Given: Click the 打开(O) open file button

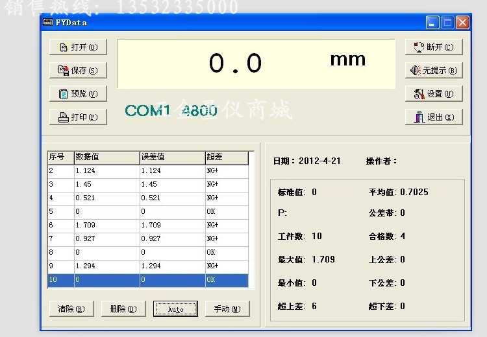Looking at the screenshot, I should (x=78, y=47).
